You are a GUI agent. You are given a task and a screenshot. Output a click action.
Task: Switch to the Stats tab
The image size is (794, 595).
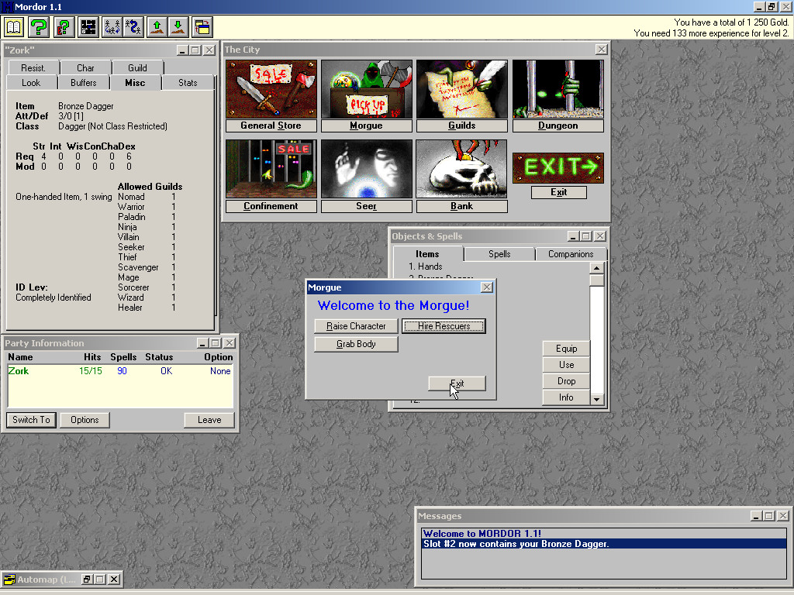tap(188, 83)
